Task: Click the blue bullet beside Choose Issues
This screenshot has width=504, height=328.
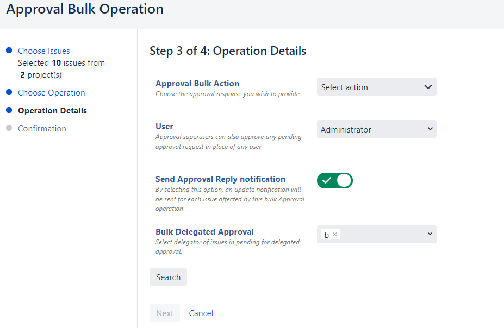Action: 9,51
